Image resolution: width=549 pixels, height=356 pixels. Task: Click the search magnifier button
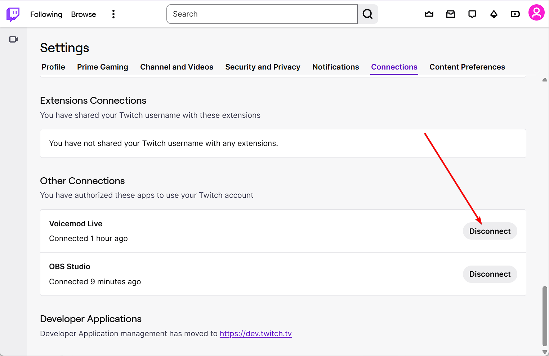coord(367,14)
